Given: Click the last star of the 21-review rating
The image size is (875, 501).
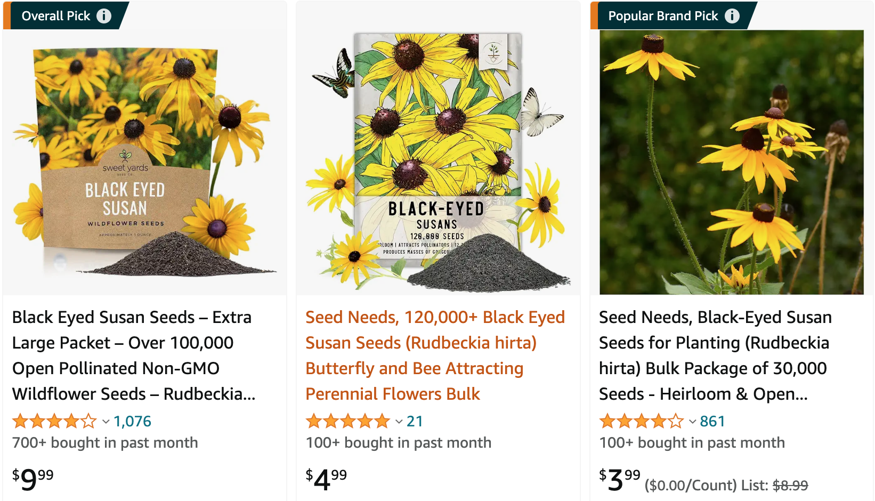Looking at the screenshot, I should 382,421.
